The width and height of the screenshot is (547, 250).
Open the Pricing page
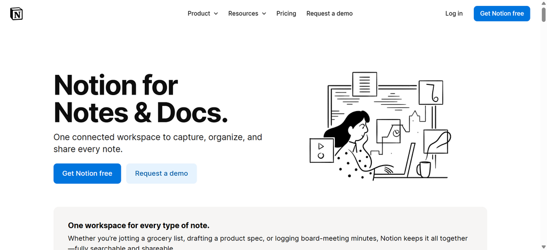click(286, 13)
